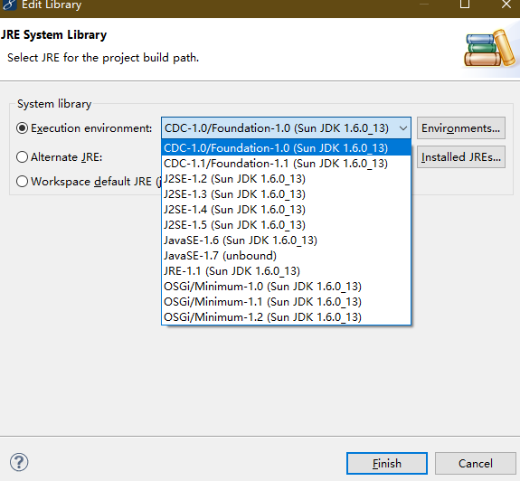Image resolution: width=520 pixels, height=481 pixels.
Task: Select J2SE-1.4 execution environment
Action: click(286, 210)
